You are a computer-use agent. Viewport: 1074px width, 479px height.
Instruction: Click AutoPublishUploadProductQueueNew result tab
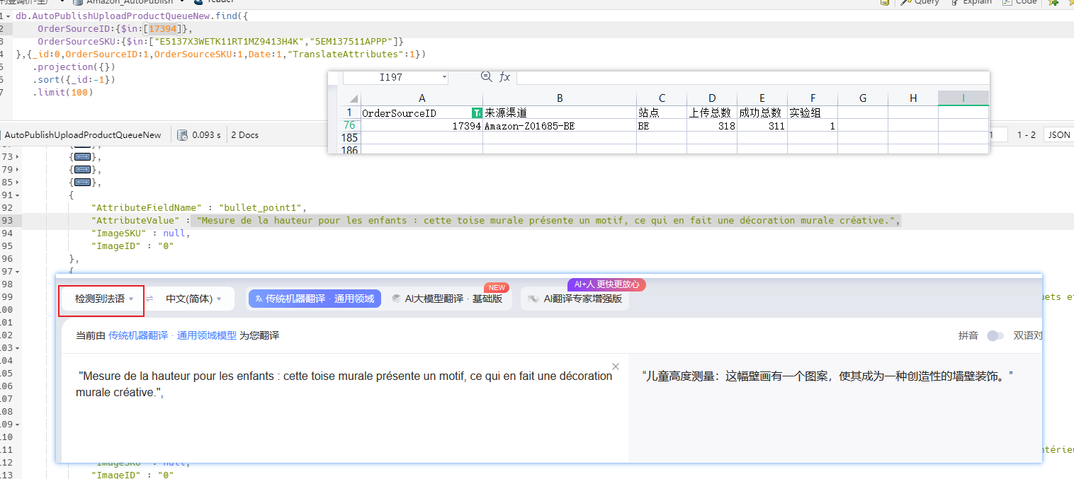coord(83,134)
